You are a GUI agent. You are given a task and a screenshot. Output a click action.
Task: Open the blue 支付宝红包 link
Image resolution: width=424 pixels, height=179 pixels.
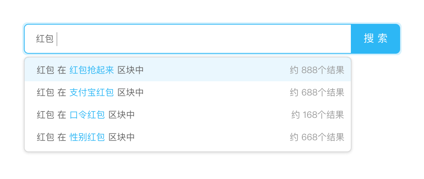tap(91, 92)
